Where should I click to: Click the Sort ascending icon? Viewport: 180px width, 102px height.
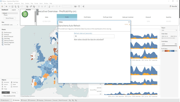point(42,6)
